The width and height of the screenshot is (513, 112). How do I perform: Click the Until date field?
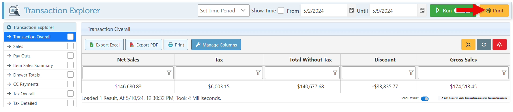point(393,11)
